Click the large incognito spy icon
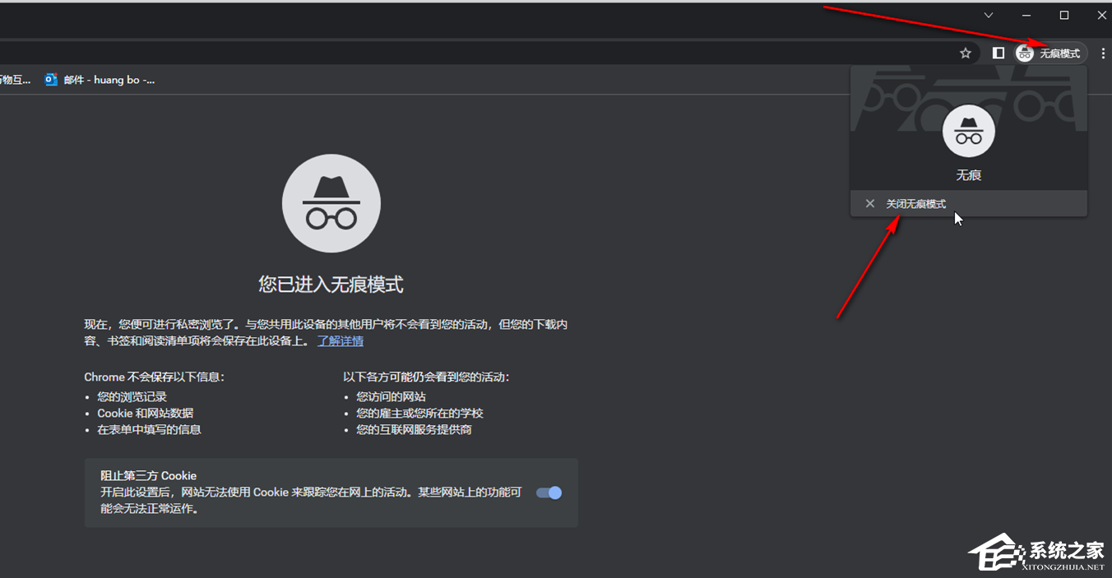The image size is (1112, 578). (331, 202)
